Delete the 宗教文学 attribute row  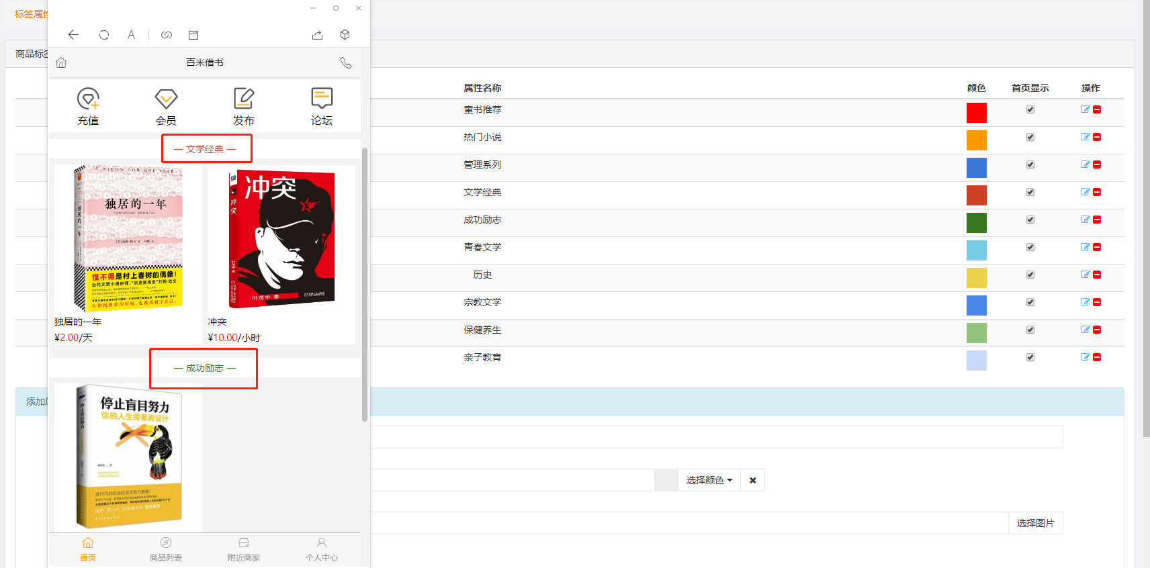click(1097, 302)
